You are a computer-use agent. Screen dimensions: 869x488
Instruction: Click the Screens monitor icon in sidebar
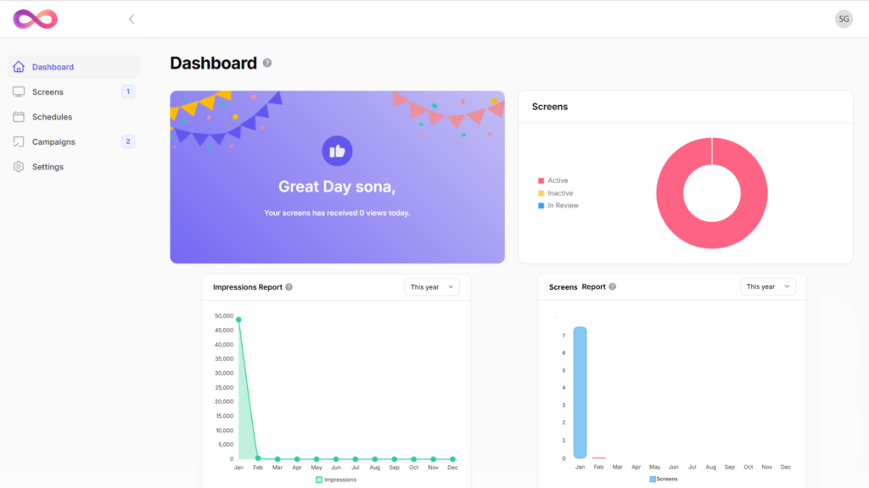pos(19,91)
